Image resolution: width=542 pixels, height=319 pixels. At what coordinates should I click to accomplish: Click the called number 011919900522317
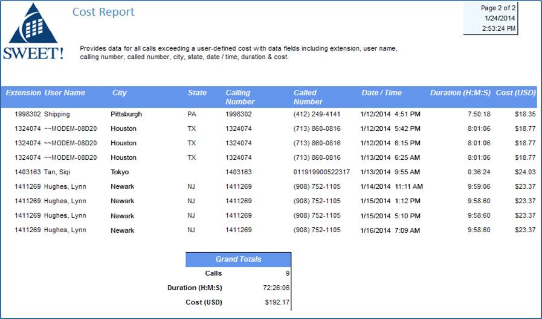pyautogui.click(x=321, y=172)
